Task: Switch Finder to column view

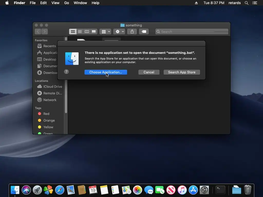Action: click(87, 32)
